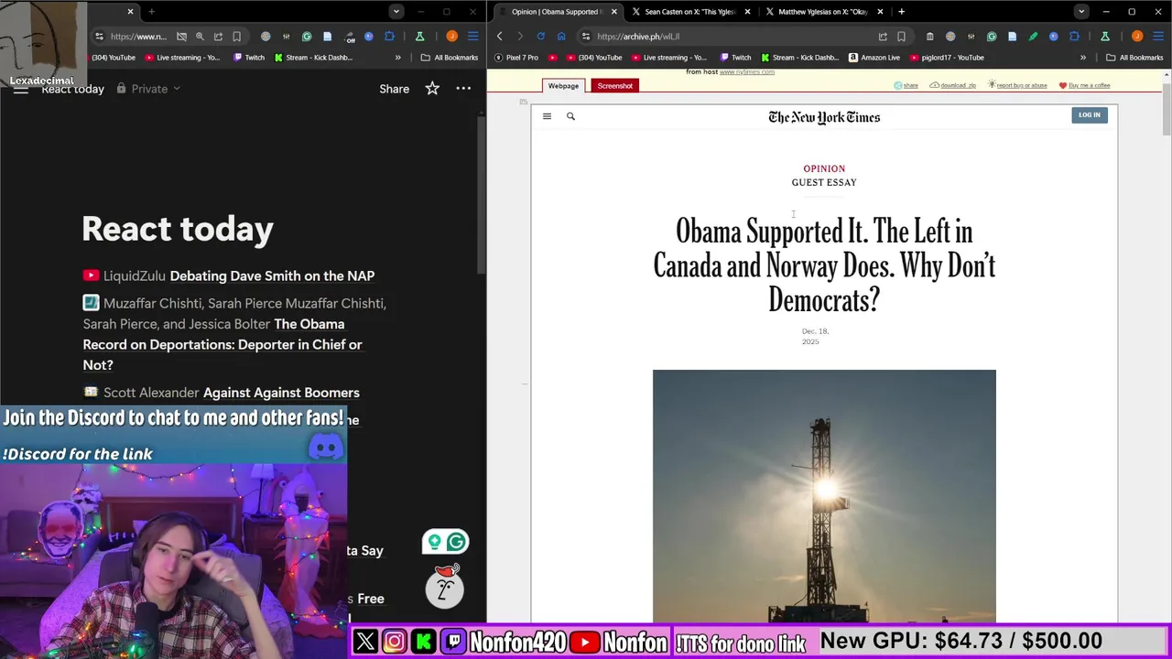
Task: Favorite the React today page with star
Action: (432, 89)
